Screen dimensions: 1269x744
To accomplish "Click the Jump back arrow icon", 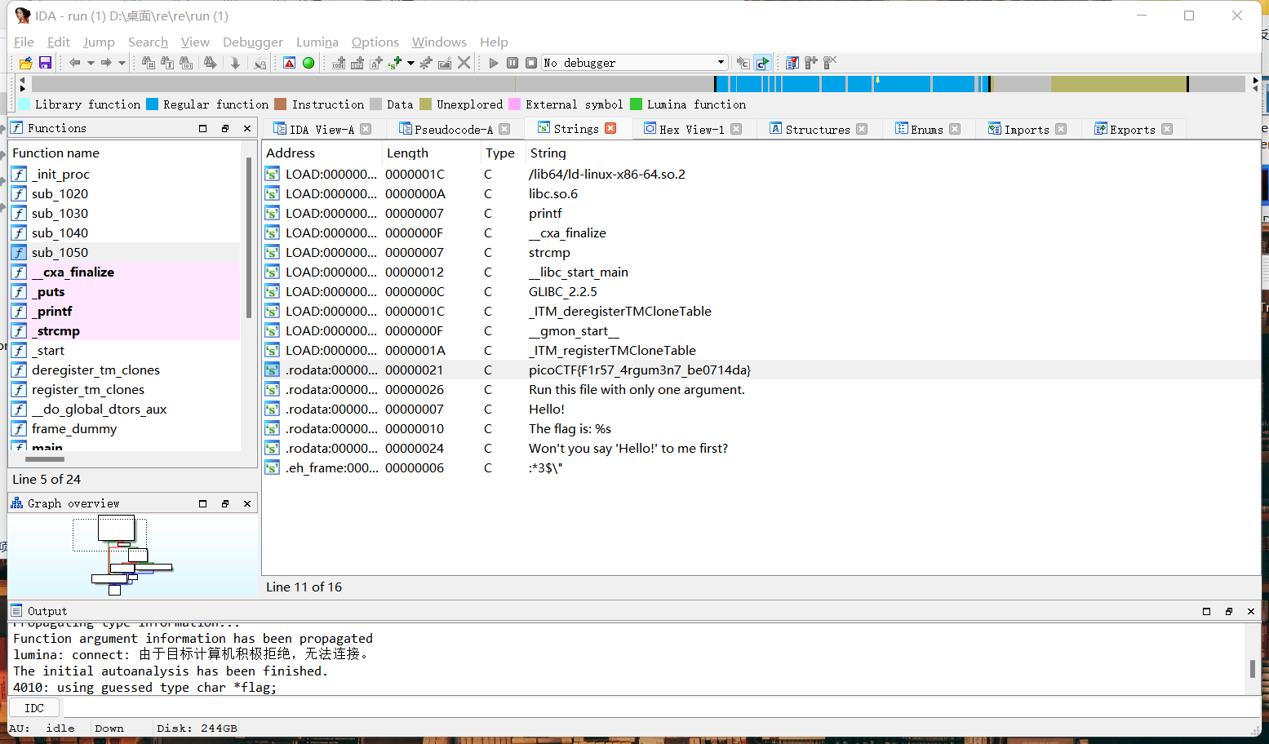I will click(74, 63).
